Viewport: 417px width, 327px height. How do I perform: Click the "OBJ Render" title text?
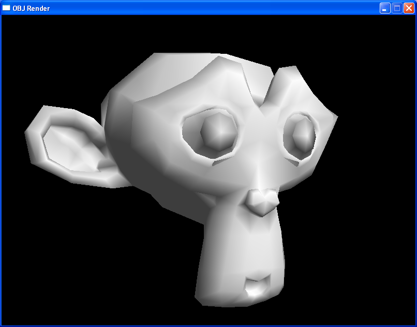tap(31, 8)
